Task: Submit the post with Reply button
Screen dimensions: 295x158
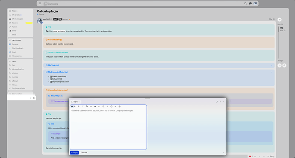Action: point(74,152)
